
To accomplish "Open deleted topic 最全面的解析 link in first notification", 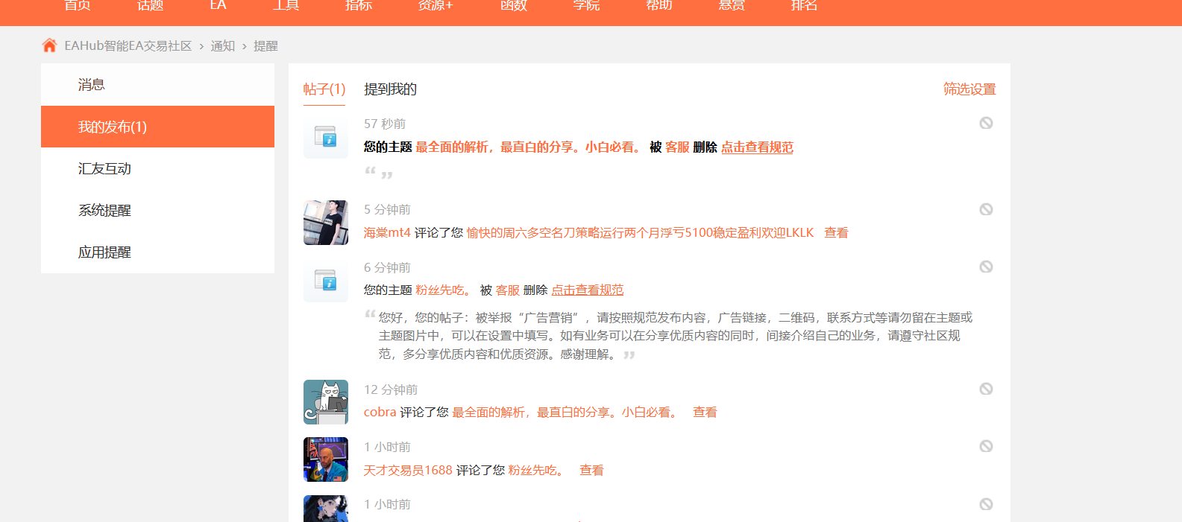I will click(529, 147).
